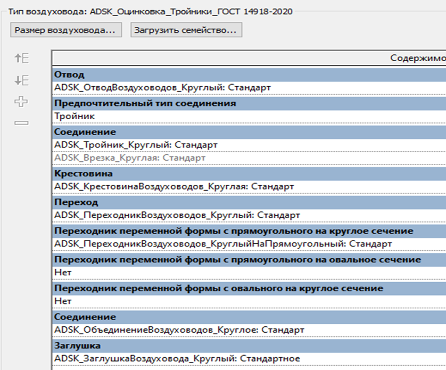Click the add row plus icon

pyautogui.click(x=21, y=102)
